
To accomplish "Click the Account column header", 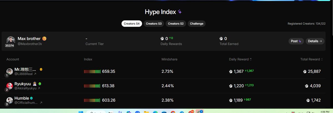I will (13, 59).
